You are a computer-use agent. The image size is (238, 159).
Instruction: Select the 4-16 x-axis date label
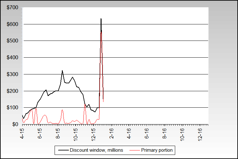click(x=129, y=133)
